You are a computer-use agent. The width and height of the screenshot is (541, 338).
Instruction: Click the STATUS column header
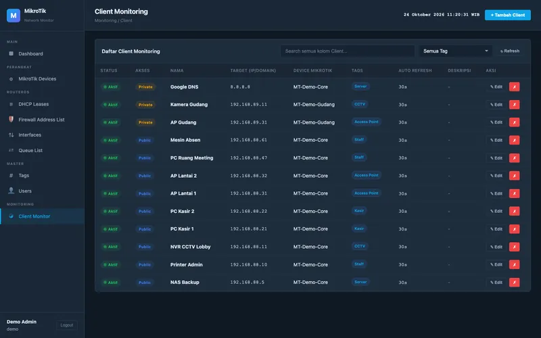click(x=109, y=70)
